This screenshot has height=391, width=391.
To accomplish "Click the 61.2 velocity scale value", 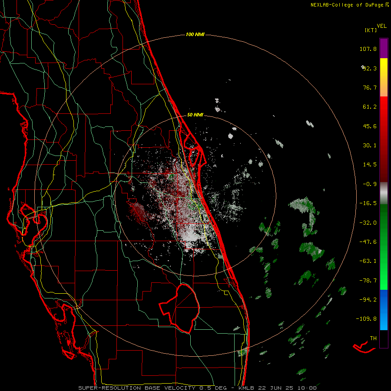I will click(x=370, y=107).
